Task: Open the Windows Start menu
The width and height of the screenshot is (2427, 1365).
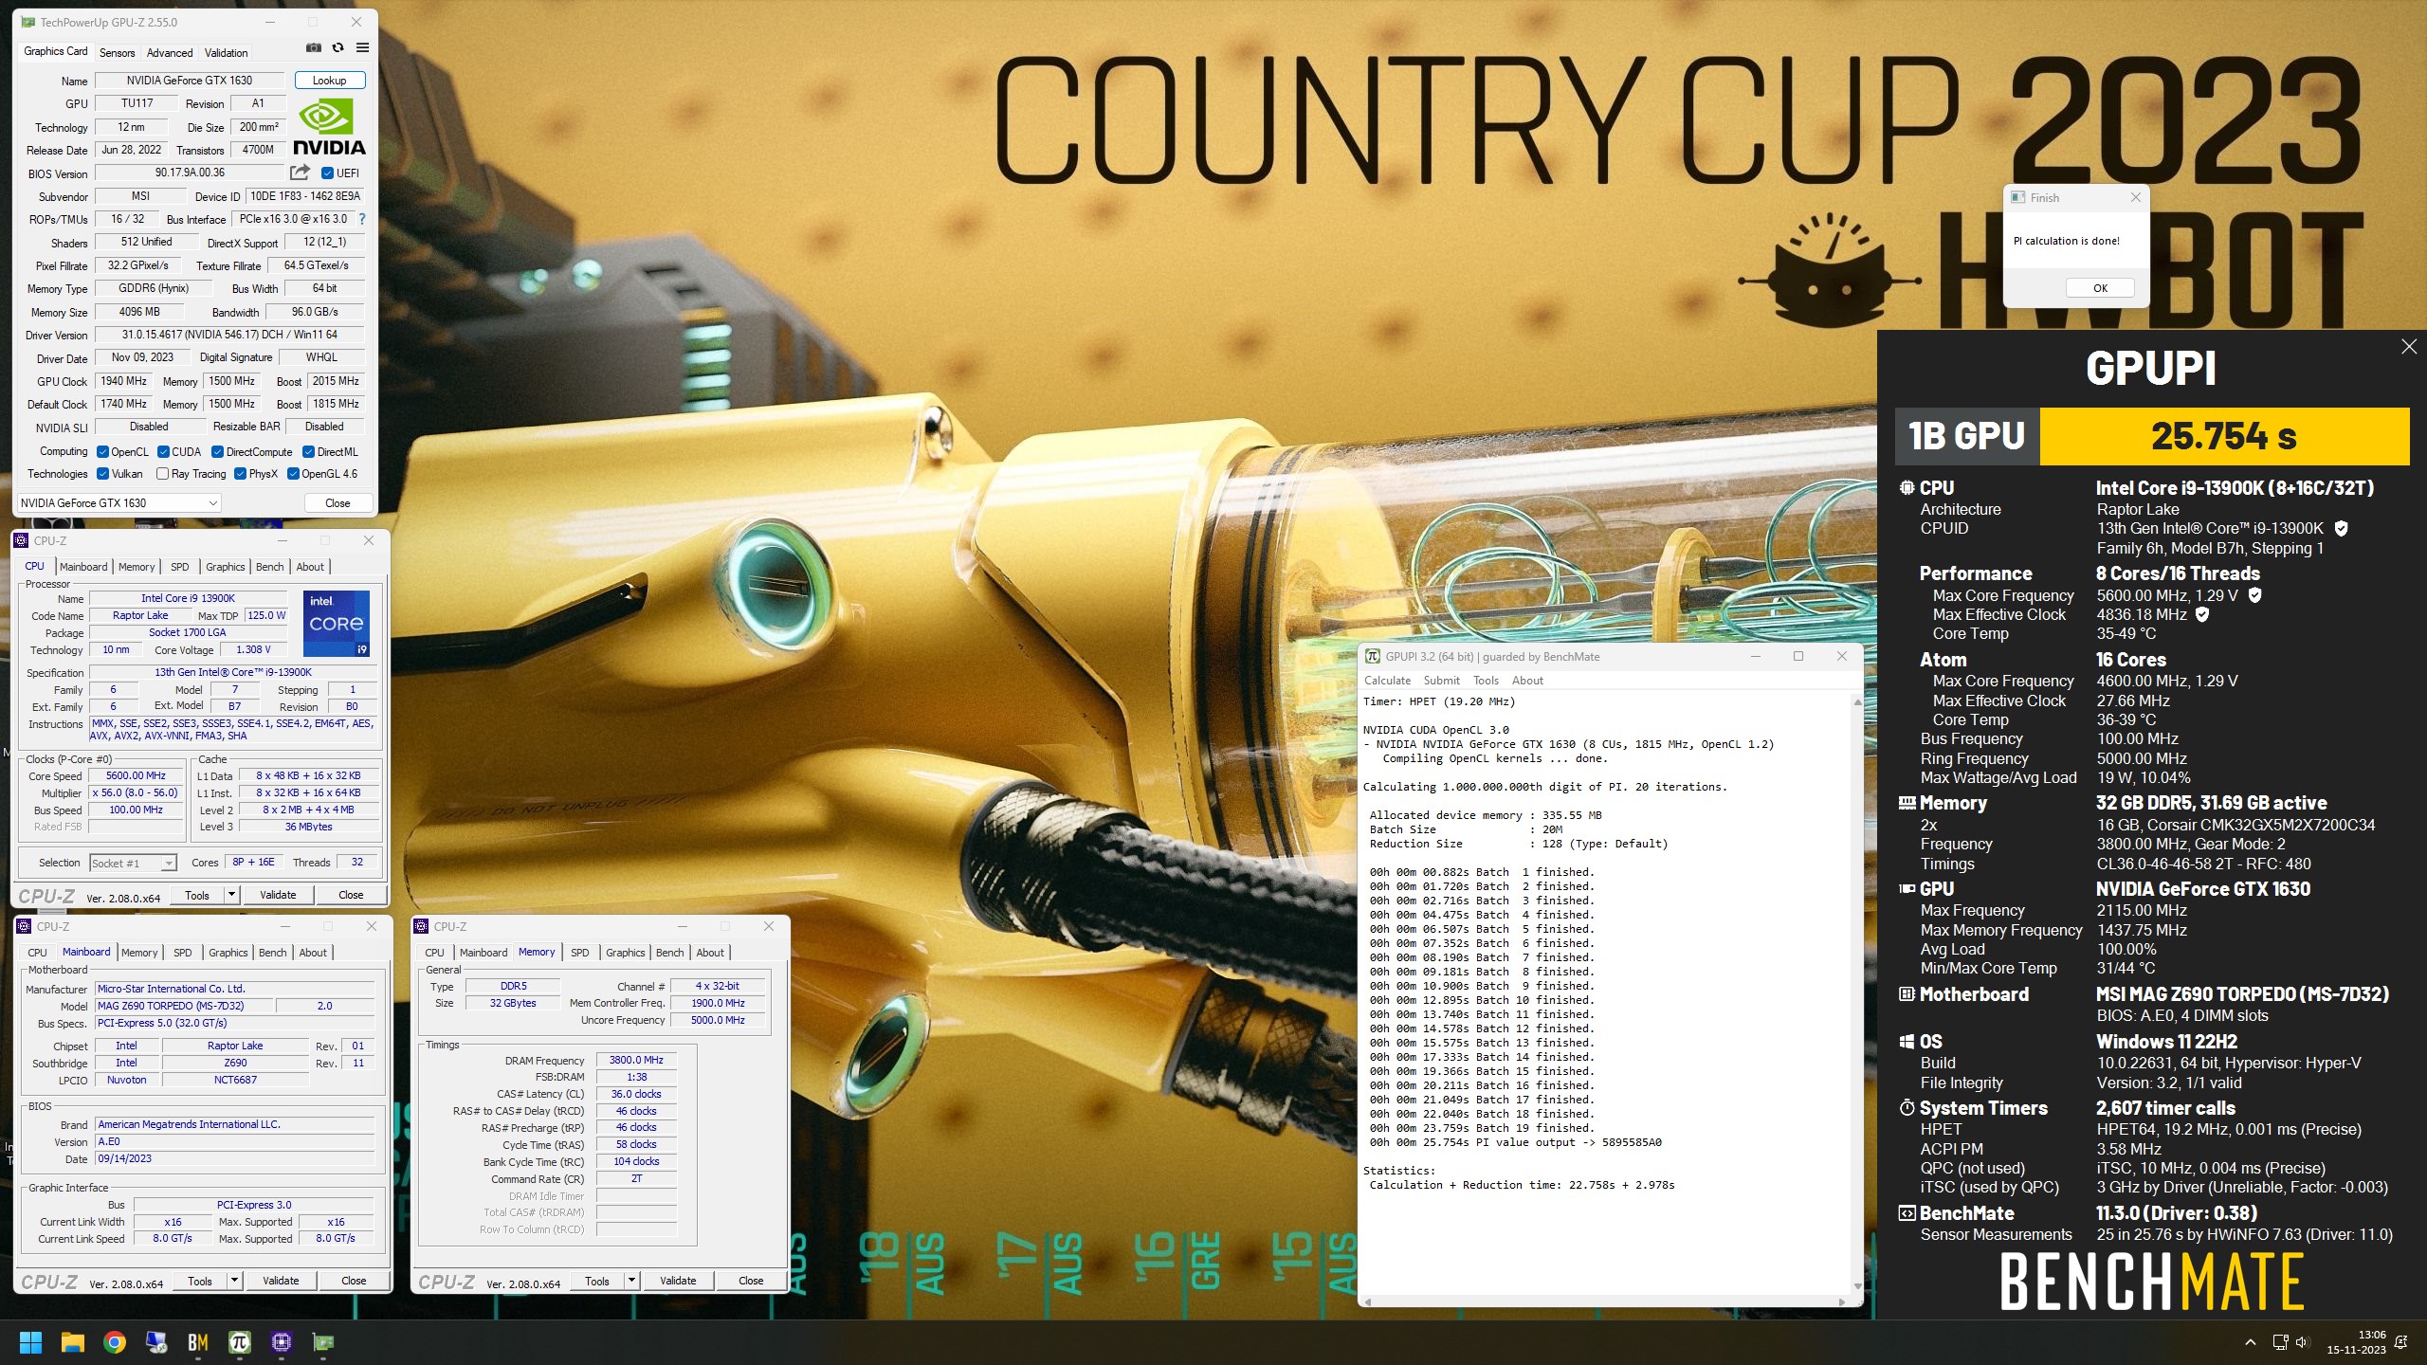Action: (x=30, y=1342)
